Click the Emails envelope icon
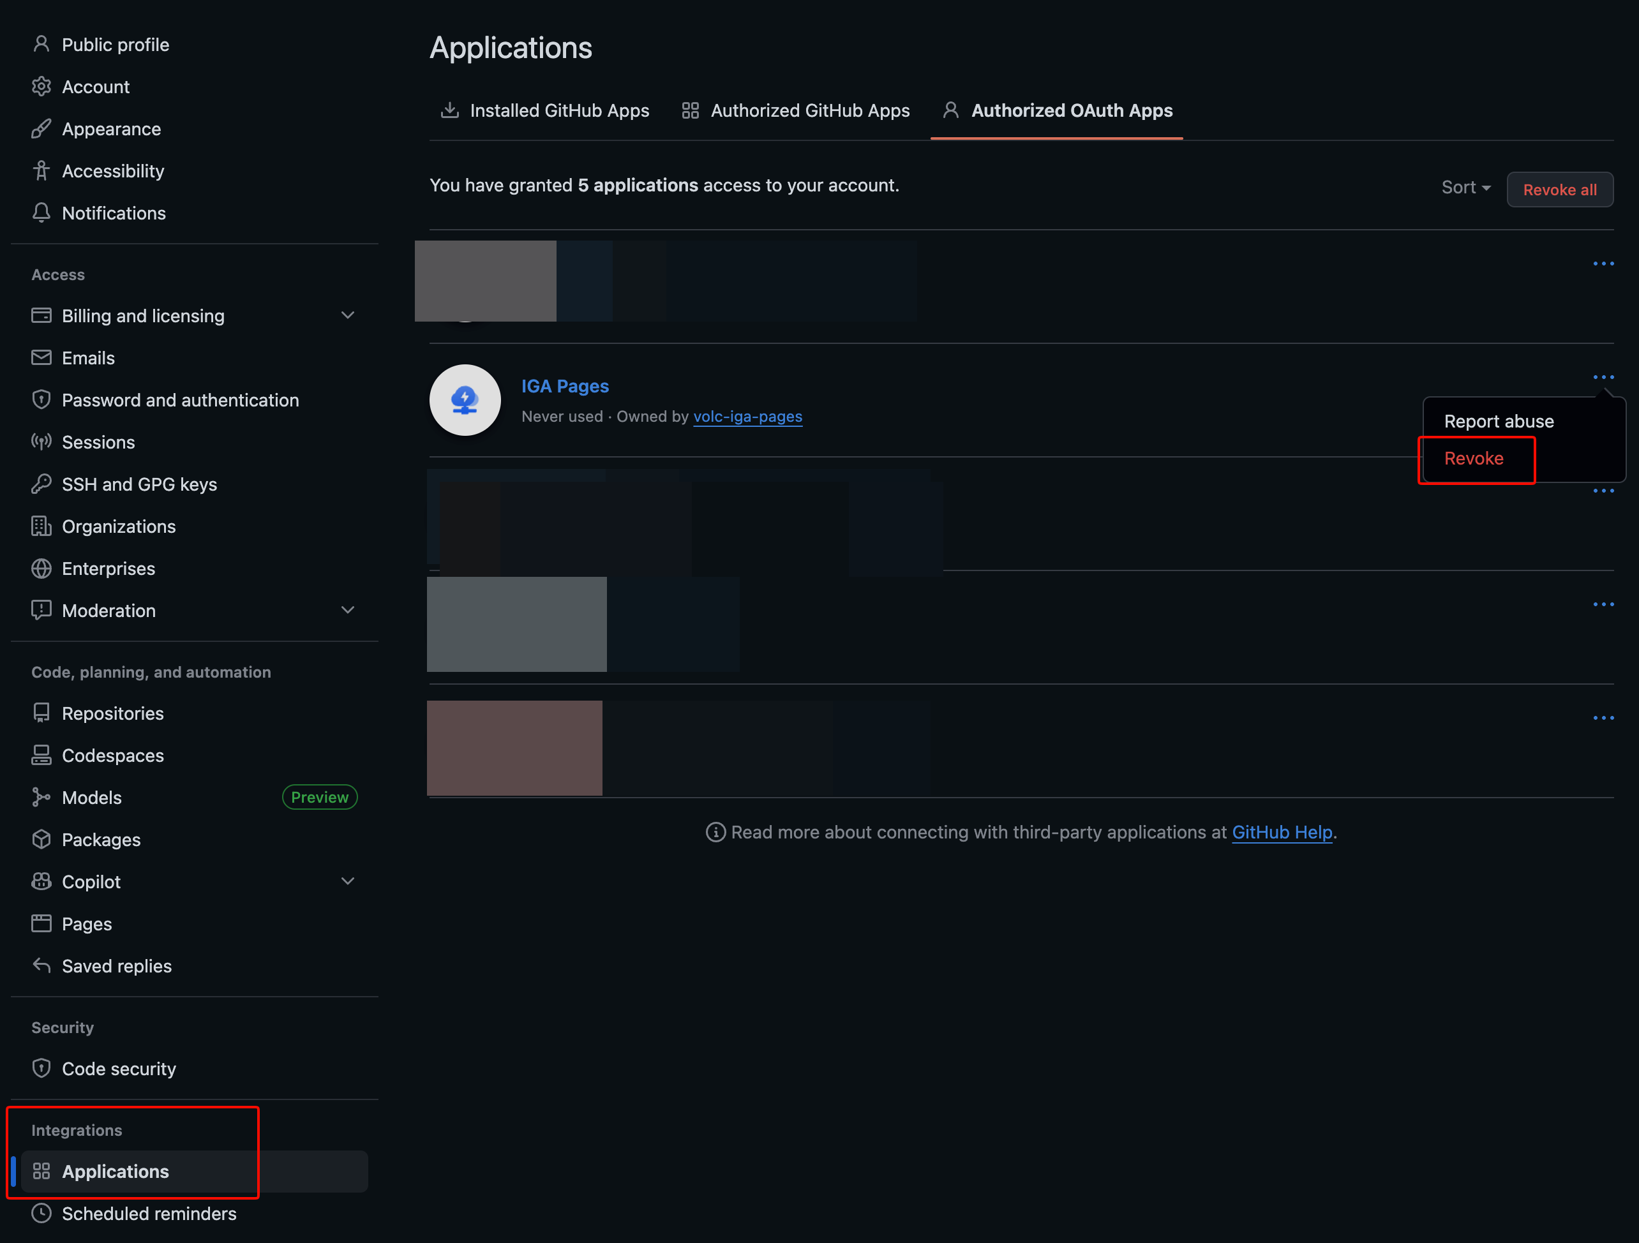This screenshot has height=1243, width=1639. click(x=41, y=358)
